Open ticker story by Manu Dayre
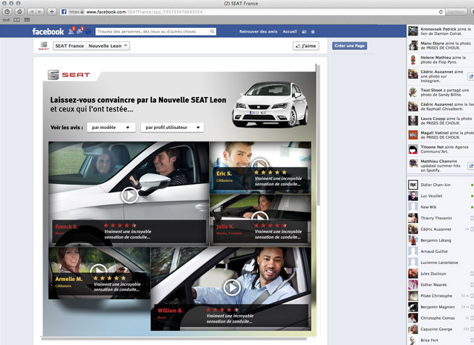 pos(441,45)
